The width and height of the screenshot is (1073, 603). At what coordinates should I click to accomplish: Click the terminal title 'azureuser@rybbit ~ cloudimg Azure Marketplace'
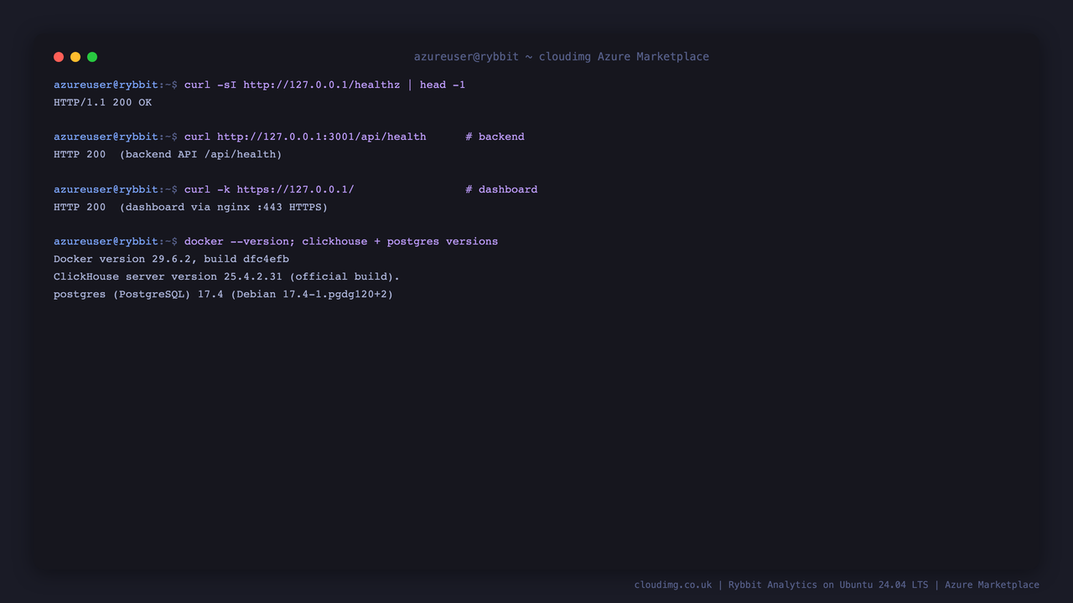[x=562, y=57]
